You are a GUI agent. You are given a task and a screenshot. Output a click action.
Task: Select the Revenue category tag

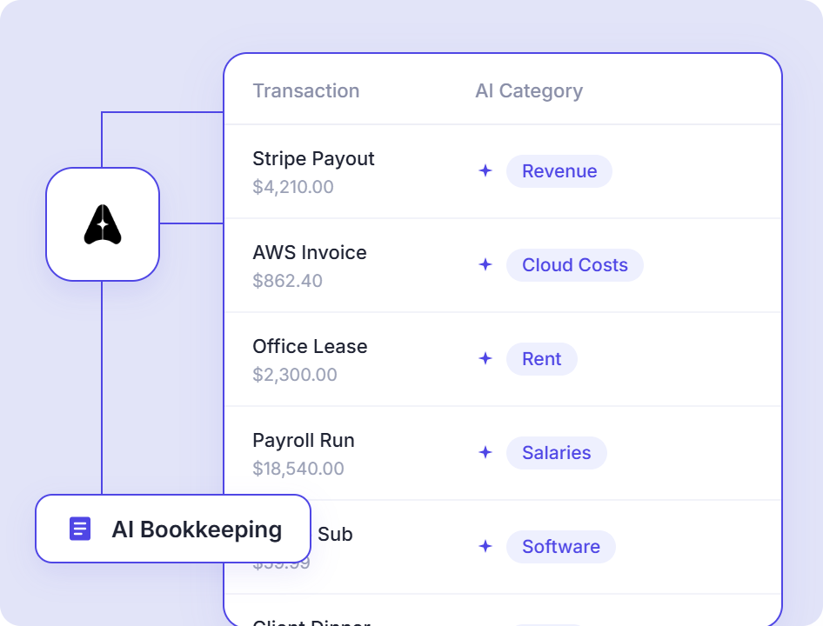(559, 171)
